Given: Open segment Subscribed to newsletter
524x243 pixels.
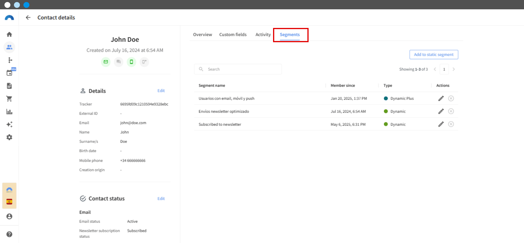Looking at the screenshot, I should pyautogui.click(x=220, y=124).
